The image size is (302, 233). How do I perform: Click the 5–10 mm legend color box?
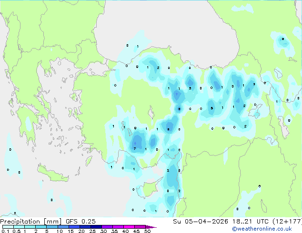tap(52, 227)
